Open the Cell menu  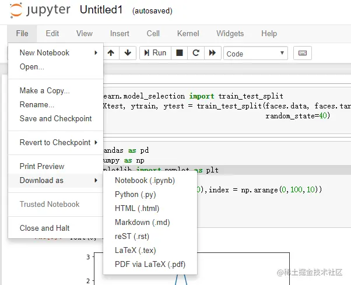click(x=153, y=34)
